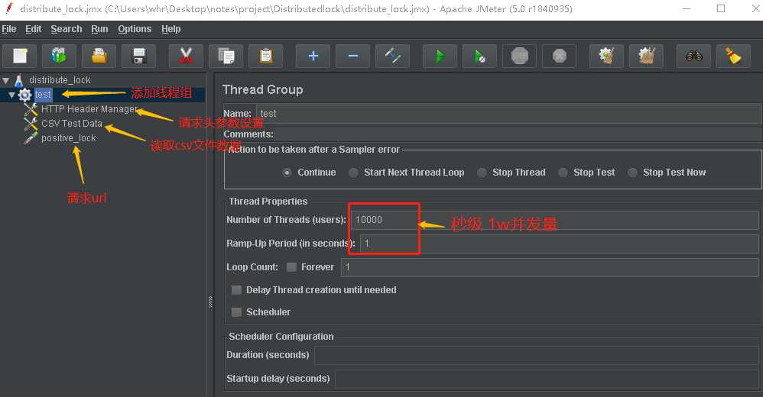Click the Ramp-Up Period field
The width and height of the screenshot is (763, 397).
560,244
